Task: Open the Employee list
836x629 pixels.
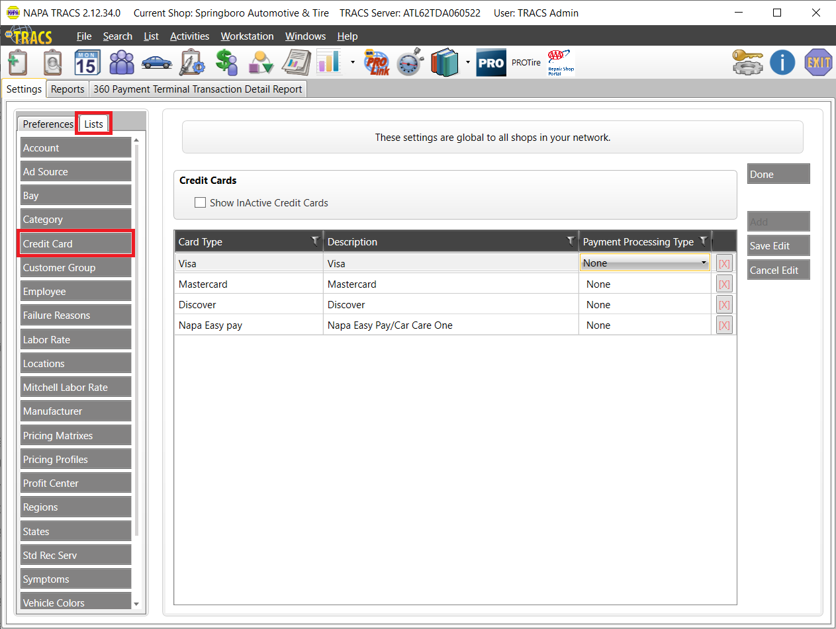Action: pos(76,291)
